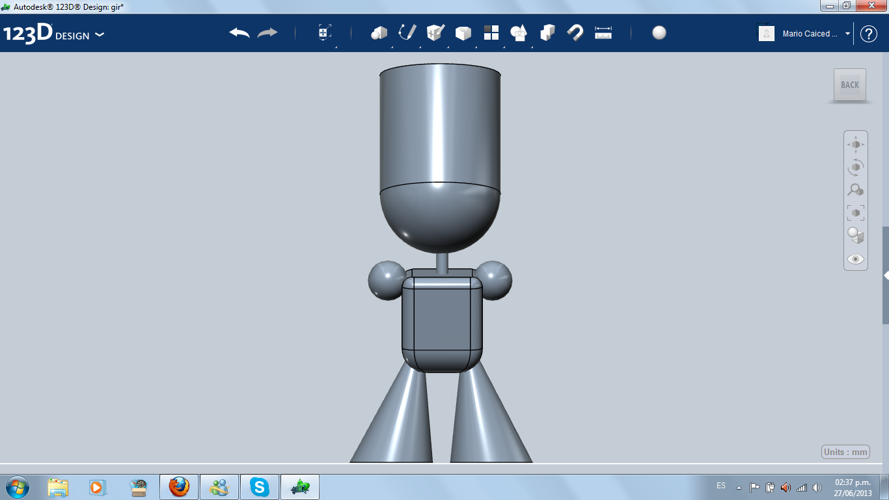Select the square torso of the robot
This screenshot has height=500, width=889.
pyautogui.click(x=443, y=322)
